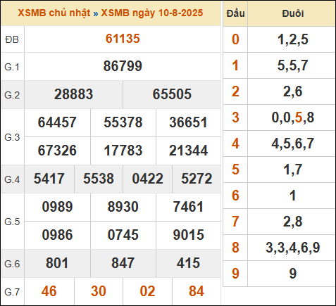Select head digit 9 row label

[x=235, y=274]
